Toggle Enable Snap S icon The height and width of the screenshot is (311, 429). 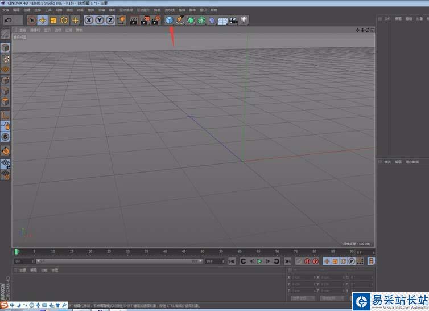coord(5,137)
